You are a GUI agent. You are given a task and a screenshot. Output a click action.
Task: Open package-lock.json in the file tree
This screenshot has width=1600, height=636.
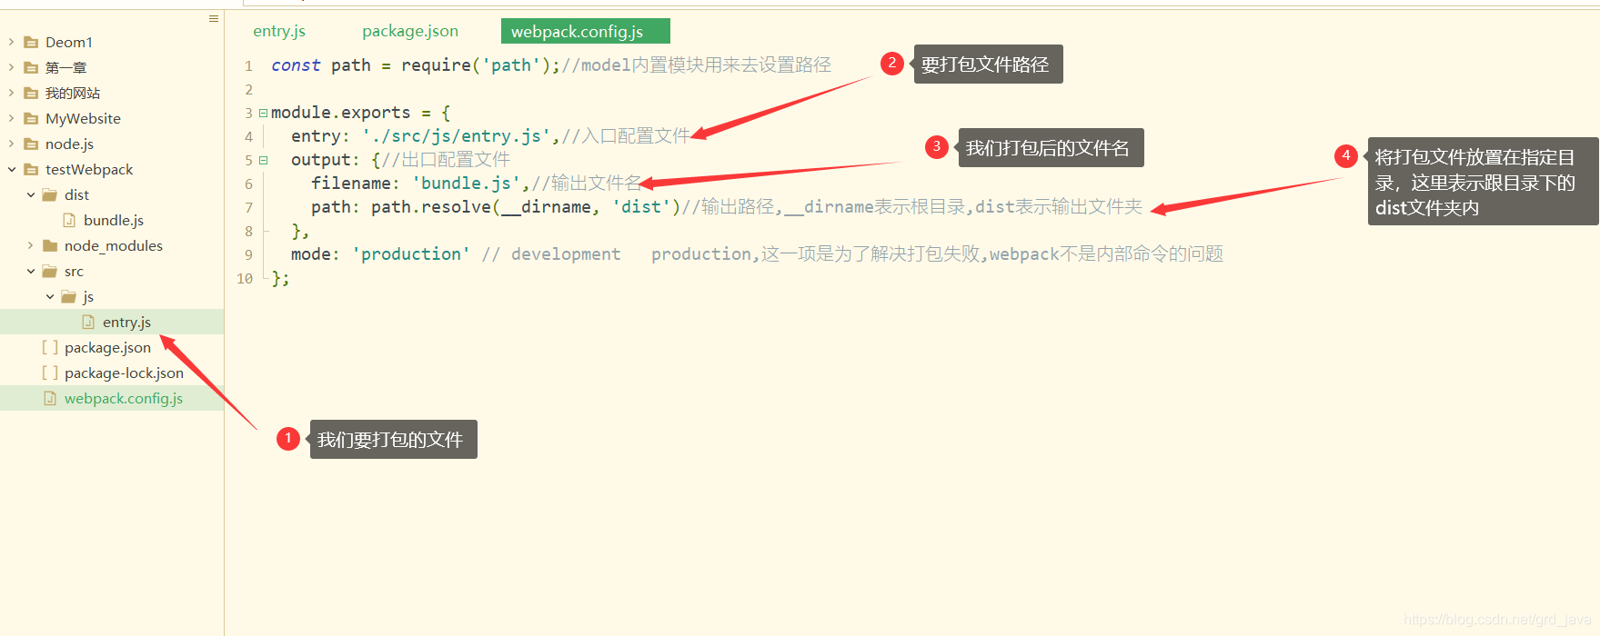click(124, 373)
